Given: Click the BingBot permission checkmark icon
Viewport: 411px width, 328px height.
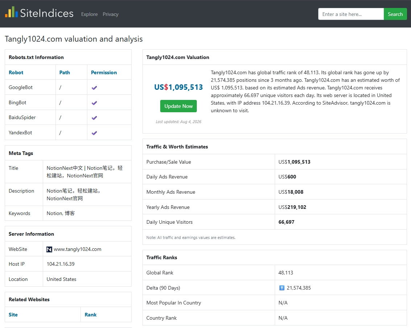Looking at the screenshot, I should pyautogui.click(x=94, y=103).
